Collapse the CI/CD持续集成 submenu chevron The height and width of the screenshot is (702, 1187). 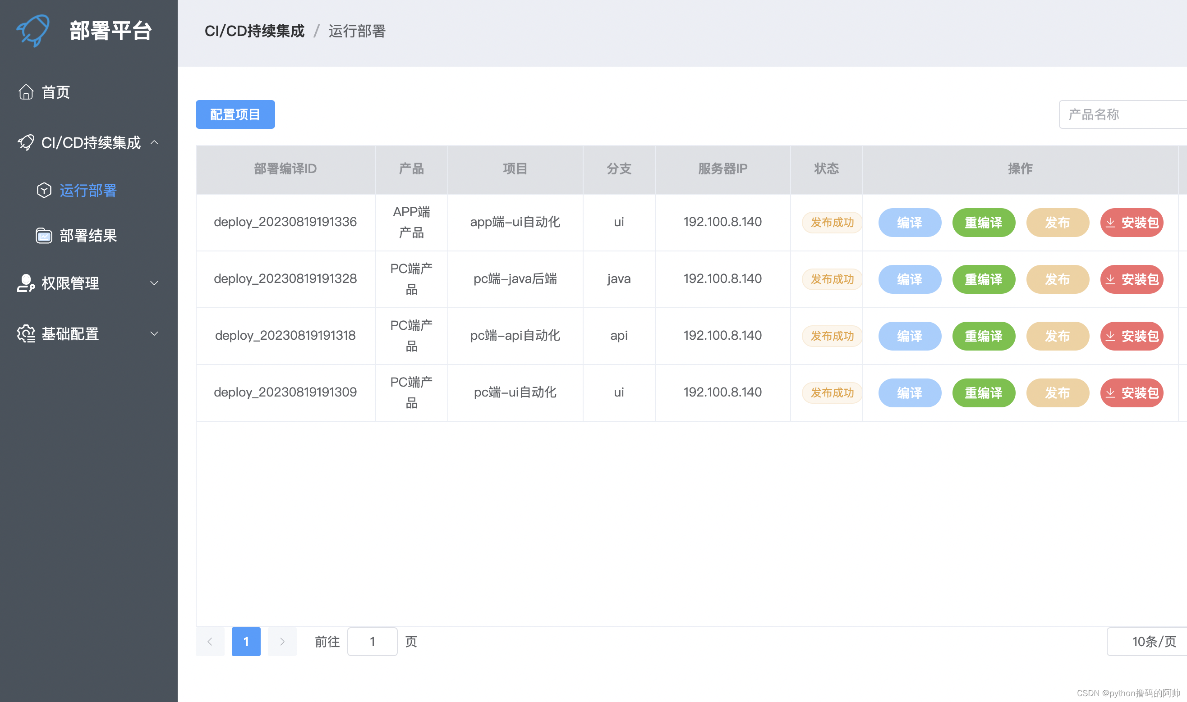click(x=154, y=142)
